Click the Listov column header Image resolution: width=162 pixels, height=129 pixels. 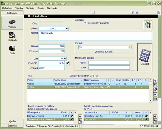(x=126, y=80)
